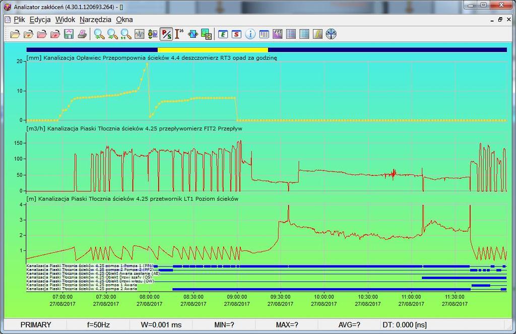This screenshot has height=334, width=516.
Task: Open the Plik menu
Action: point(19,20)
